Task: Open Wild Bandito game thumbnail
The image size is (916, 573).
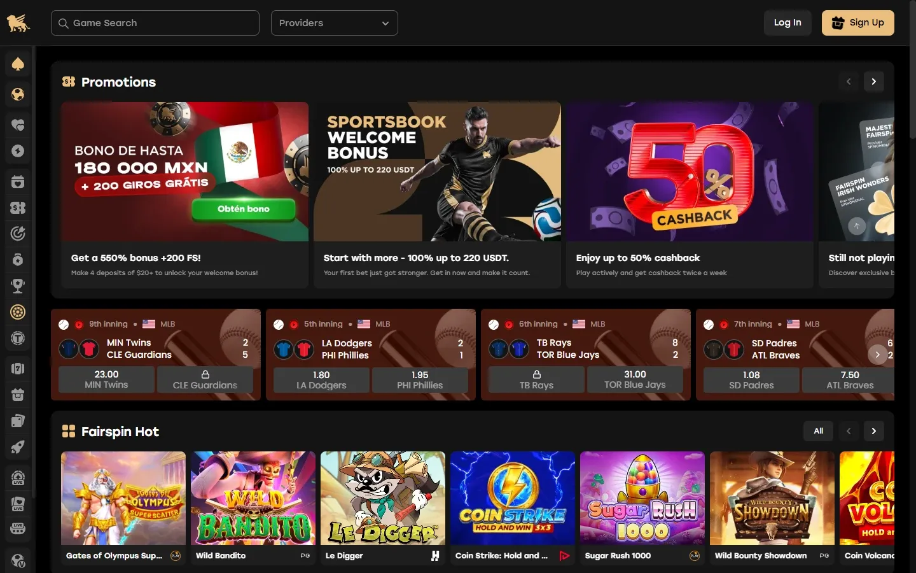Action: pyautogui.click(x=253, y=498)
